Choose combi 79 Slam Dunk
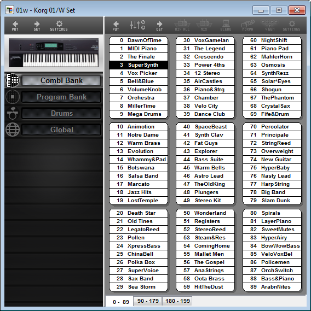The image size is (311, 311). 272,201
